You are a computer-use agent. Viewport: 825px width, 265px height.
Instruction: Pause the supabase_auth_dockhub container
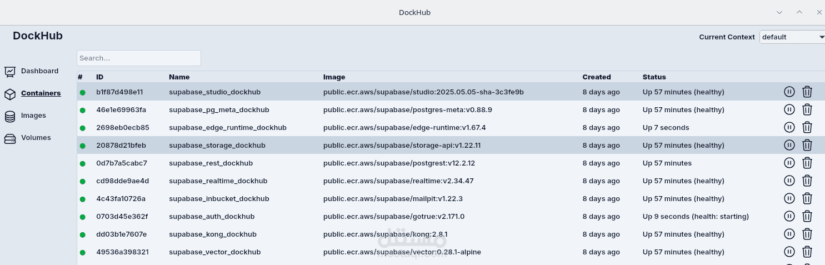tap(789, 216)
